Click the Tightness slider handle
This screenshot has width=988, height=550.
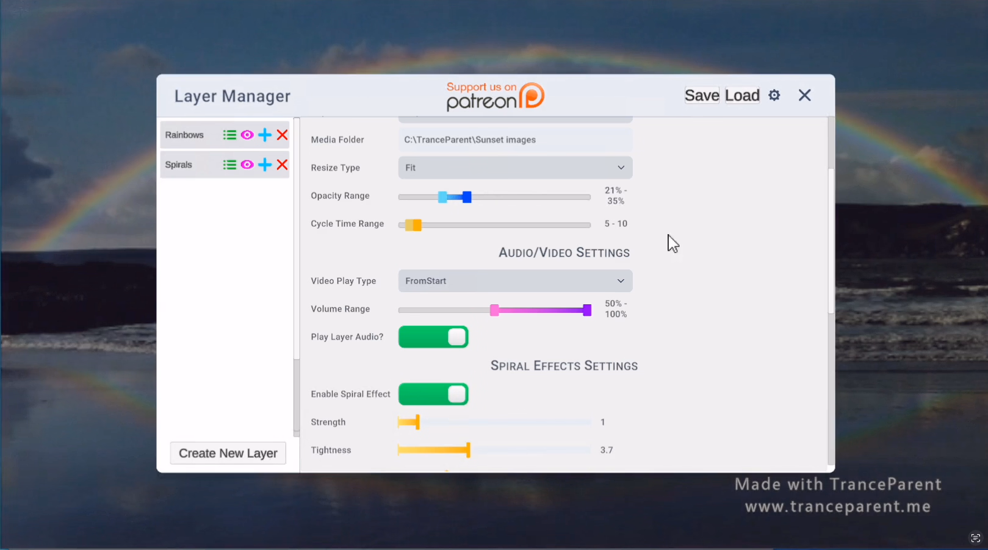pyautogui.click(x=468, y=450)
